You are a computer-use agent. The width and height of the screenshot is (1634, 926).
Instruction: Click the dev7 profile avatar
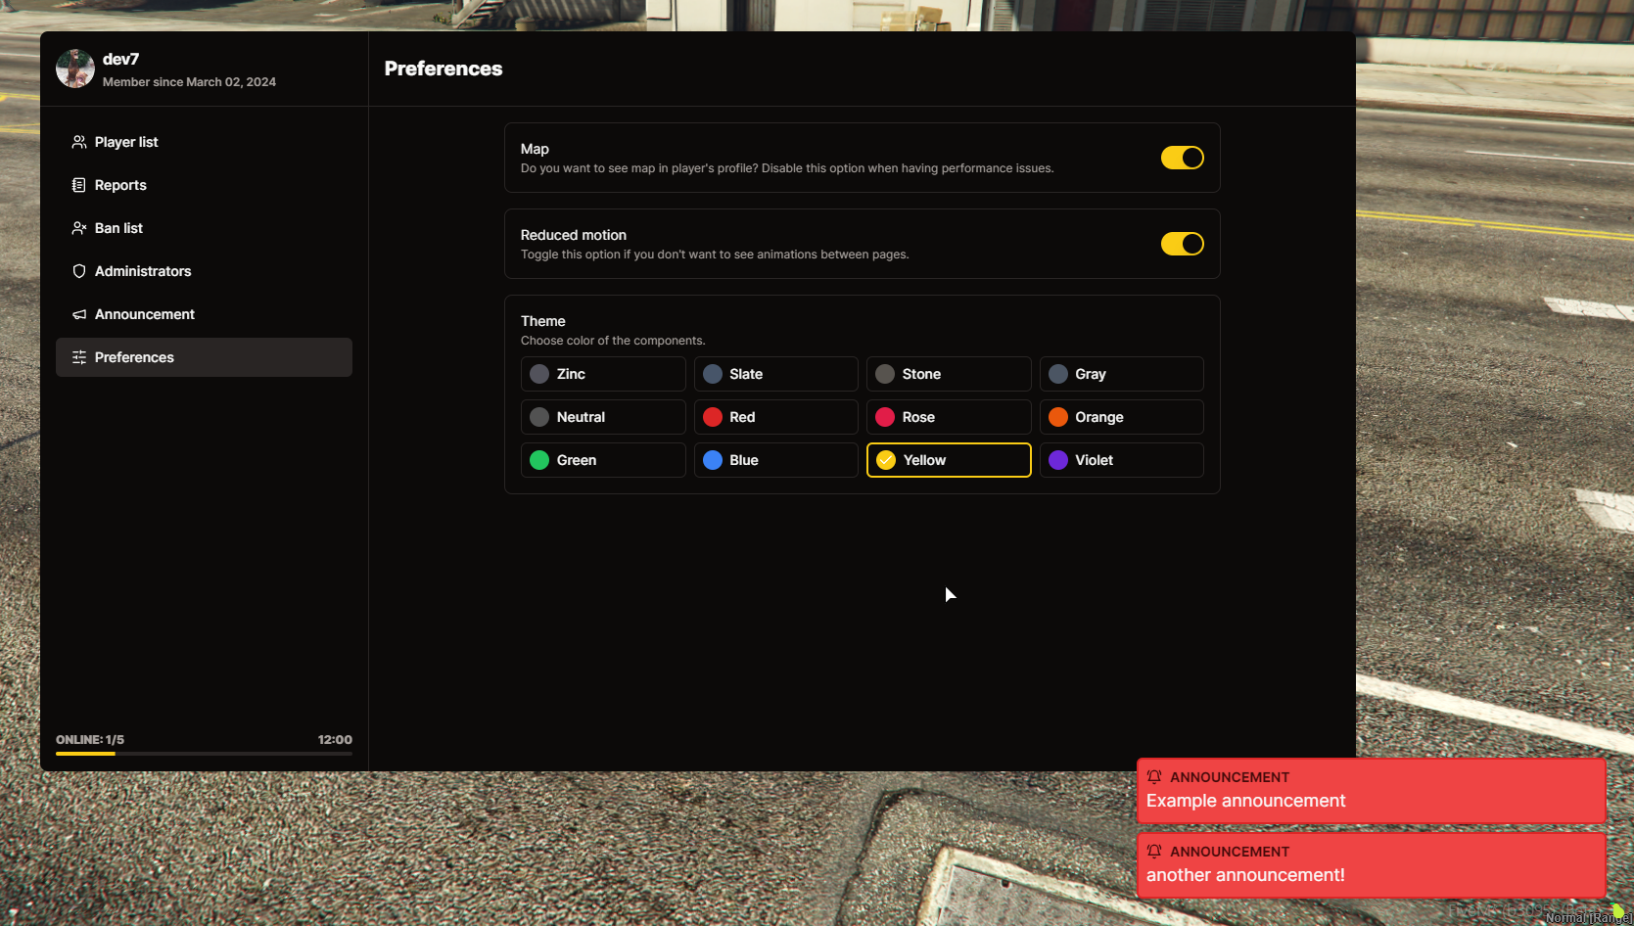click(x=74, y=69)
